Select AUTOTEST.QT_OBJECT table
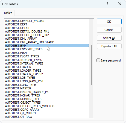The image size is (126, 123). 47,113
